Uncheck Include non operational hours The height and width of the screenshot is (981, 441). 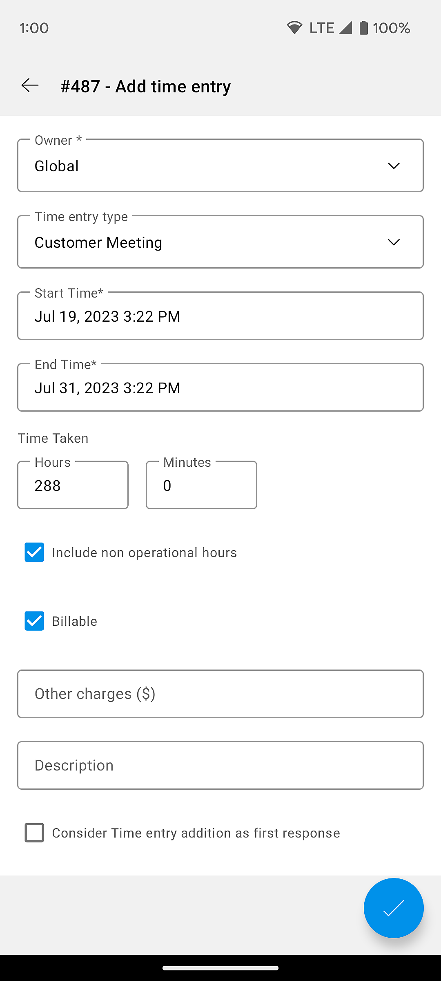pyautogui.click(x=34, y=552)
